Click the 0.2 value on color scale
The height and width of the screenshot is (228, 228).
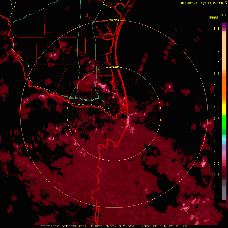tap(217, 164)
